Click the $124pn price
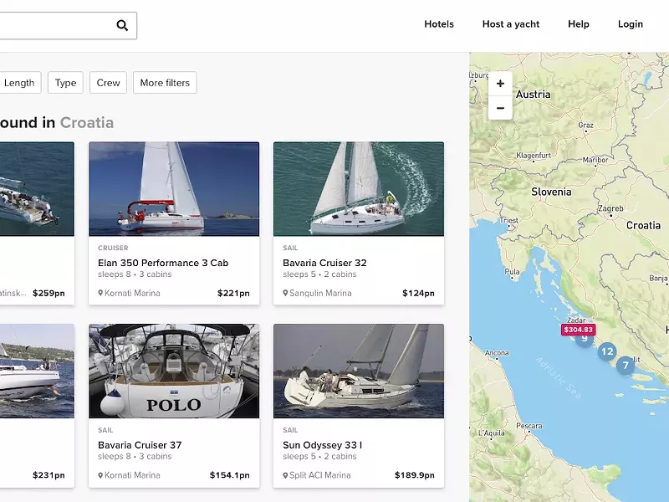The image size is (669, 502). 418,294
